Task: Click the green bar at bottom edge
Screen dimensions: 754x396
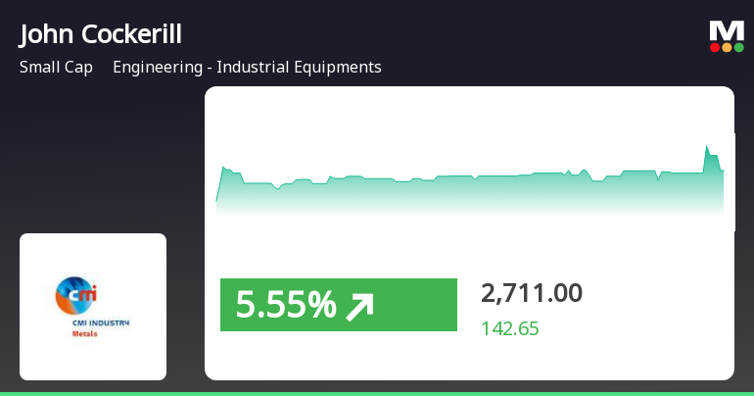Action: [x=377, y=393]
